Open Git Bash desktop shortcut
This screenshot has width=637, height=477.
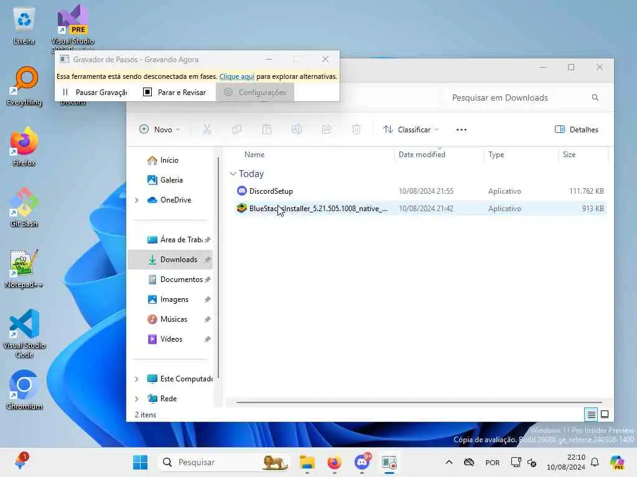(24, 207)
